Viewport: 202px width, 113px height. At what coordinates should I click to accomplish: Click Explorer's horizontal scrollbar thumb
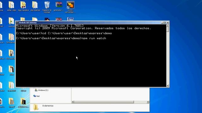click(x=104, y=102)
